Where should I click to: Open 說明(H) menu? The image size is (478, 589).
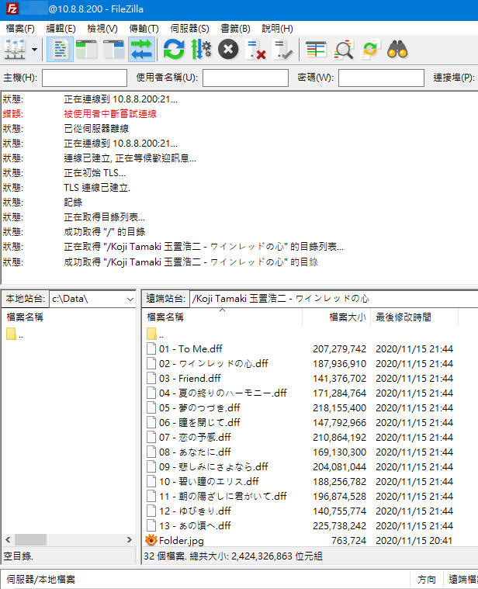pos(277,29)
